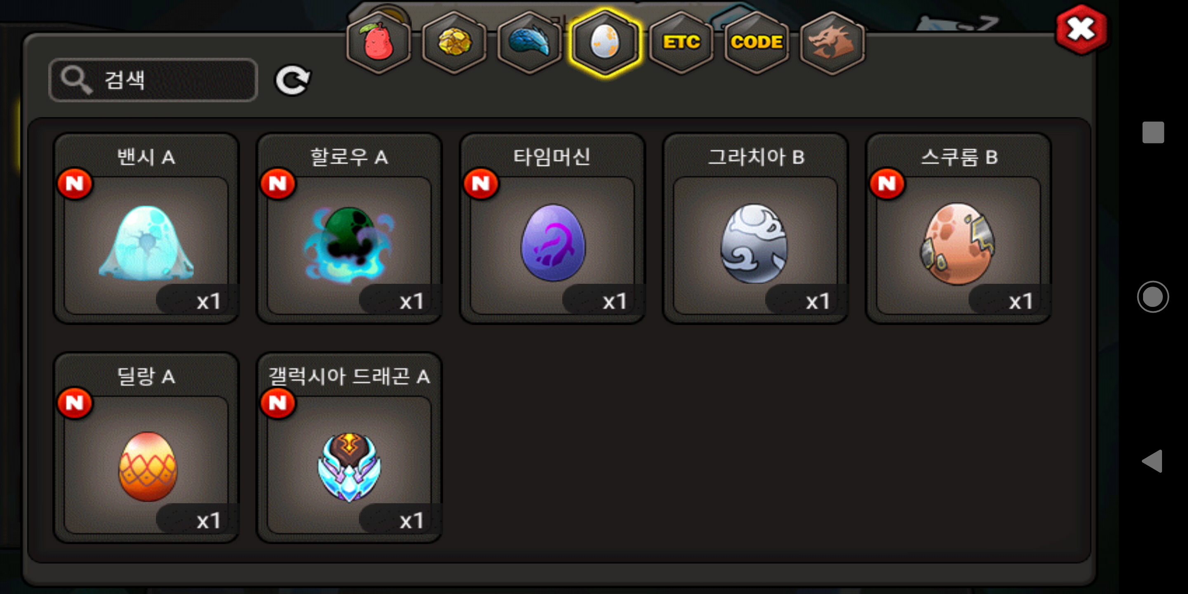This screenshot has height=594, width=1188.
Task: Tap the Android recent apps square
Action: click(x=1153, y=132)
